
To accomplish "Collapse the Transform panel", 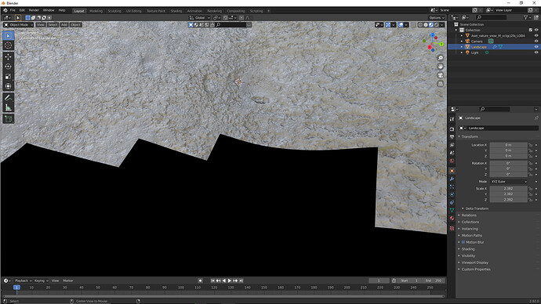I will (470, 136).
